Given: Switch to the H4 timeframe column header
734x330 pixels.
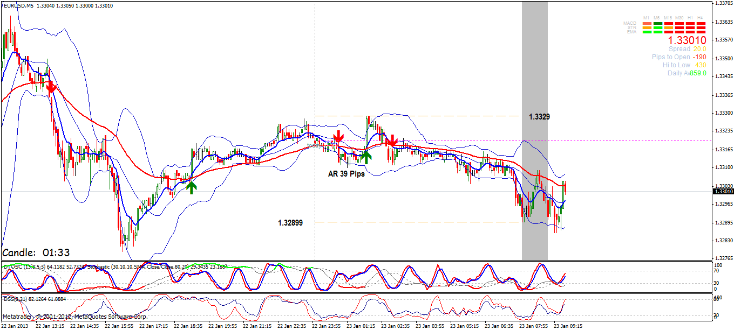Looking at the screenshot, I should pos(701,17).
